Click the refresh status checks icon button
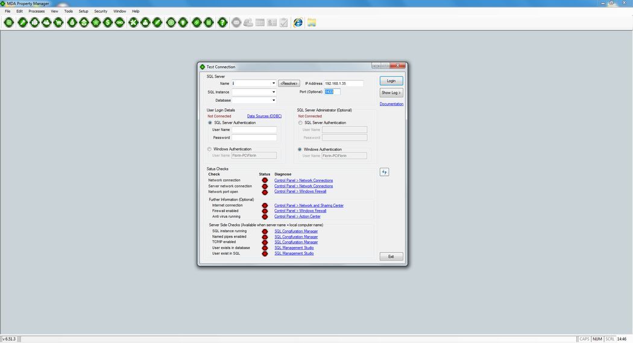This screenshot has width=633, height=343. click(385, 172)
